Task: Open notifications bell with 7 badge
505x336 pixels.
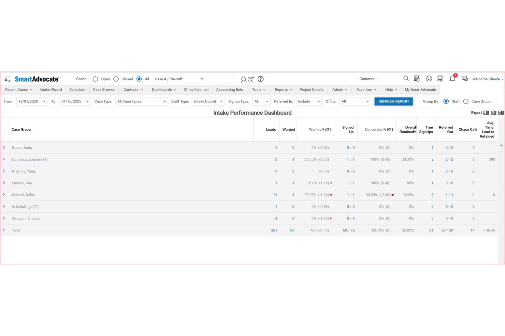Action: click(452, 78)
